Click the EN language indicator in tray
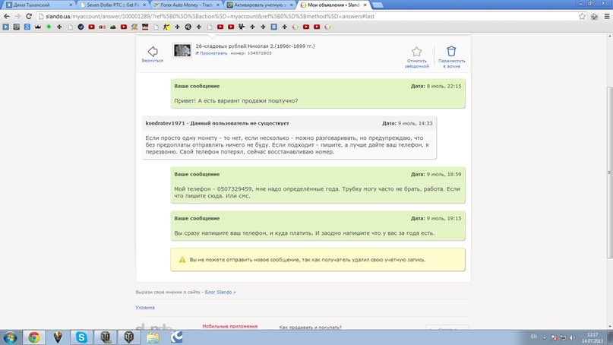This screenshot has width=613, height=345. click(532, 336)
